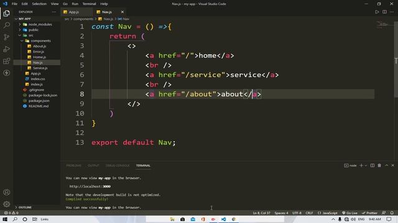Click Ln 8, Col 37 position indicator

point(261,213)
